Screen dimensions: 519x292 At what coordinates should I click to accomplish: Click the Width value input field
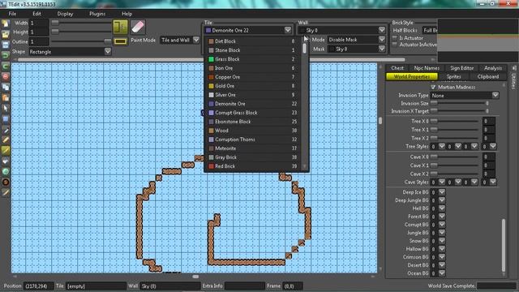point(39,24)
